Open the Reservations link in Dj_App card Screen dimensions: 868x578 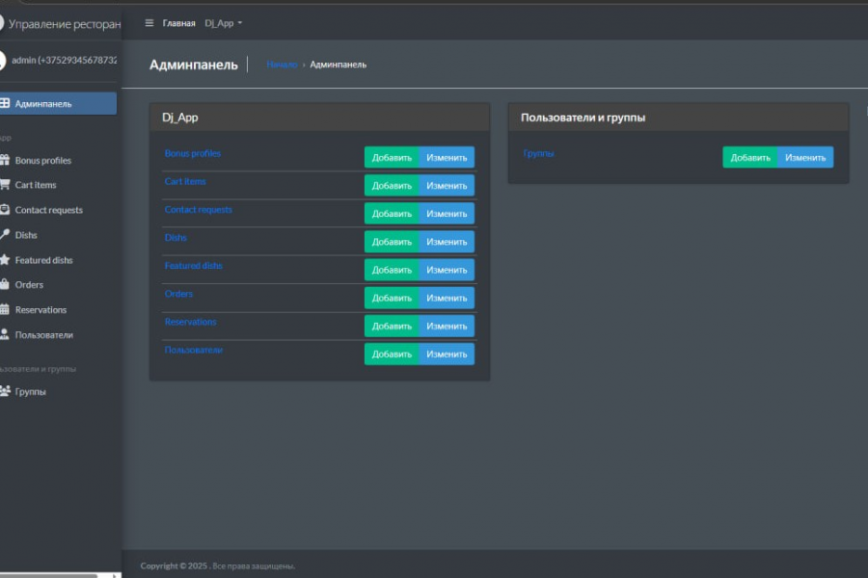coord(190,322)
